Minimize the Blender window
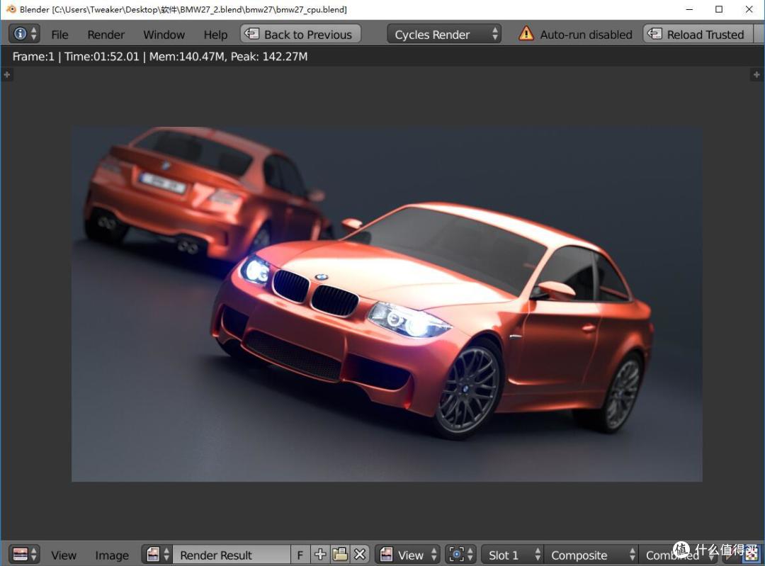This screenshot has height=566, width=765. [x=689, y=9]
